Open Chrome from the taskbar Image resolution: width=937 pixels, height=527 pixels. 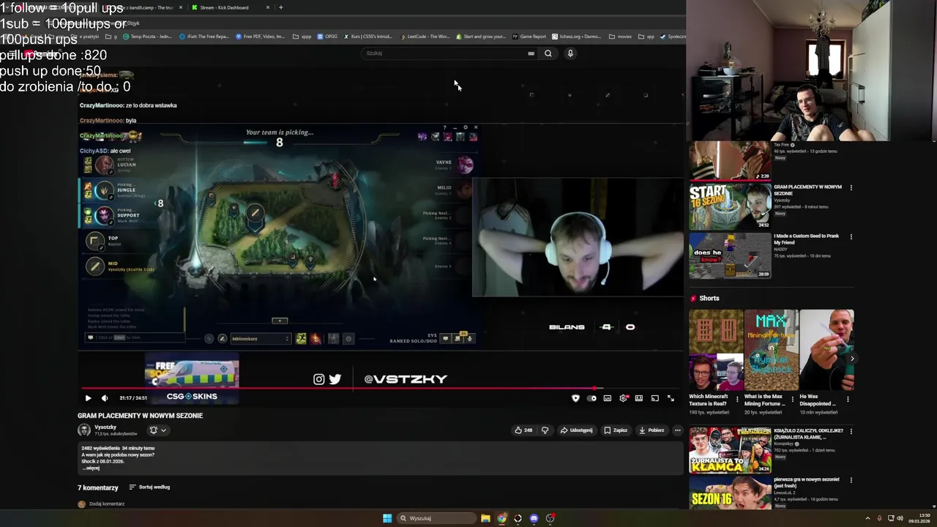point(501,518)
